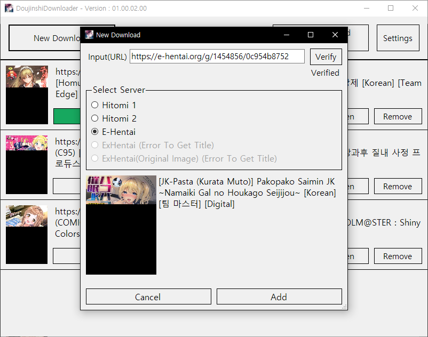The width and height of the screenshot is (428, 337).
Task: Minimize the New Download dialog
Action: (x=287, y=35)
